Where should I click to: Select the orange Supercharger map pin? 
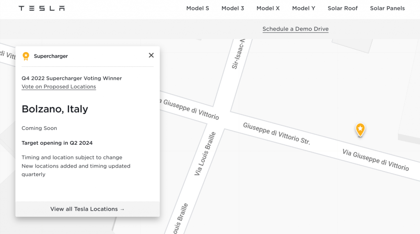(360, 129)
